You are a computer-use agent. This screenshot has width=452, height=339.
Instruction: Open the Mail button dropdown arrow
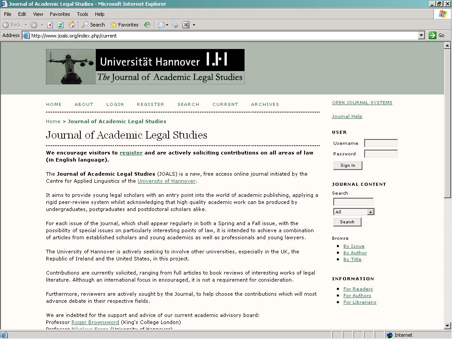(x=167, y=25)
